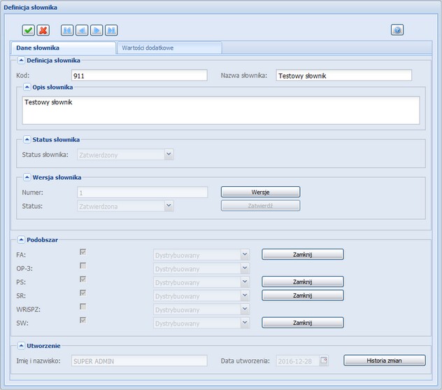This screenshot has width=442, height=390.
Task: Collapse the Opis słownika section
Action: click(x=27, y=88)
